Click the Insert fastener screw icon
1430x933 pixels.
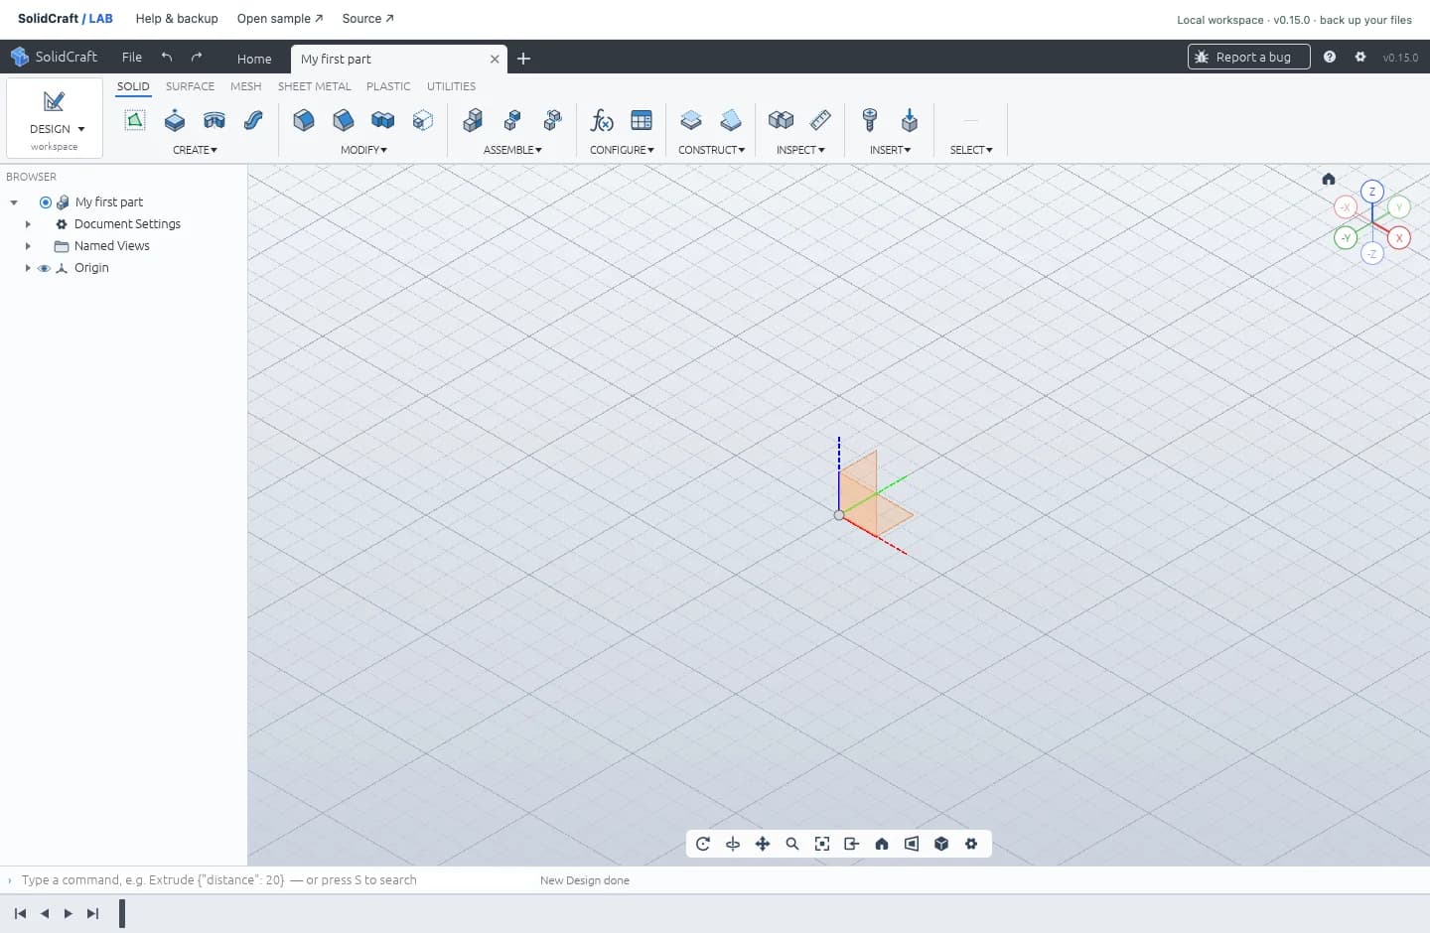point(870,120)
